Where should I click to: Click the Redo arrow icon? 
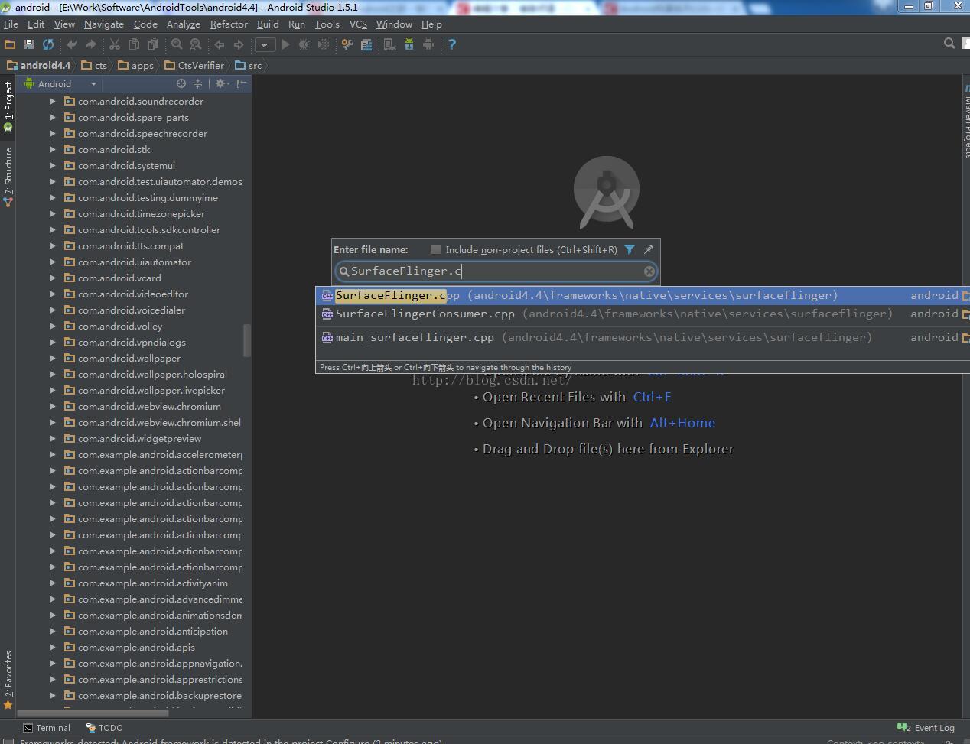[x=90, y=44]
